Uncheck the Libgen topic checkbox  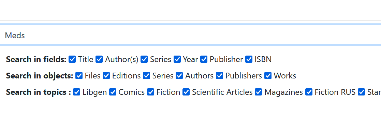click(x=77, y=92)
